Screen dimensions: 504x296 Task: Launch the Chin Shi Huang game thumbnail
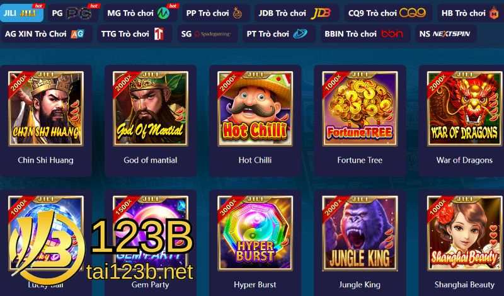pyautogui.click(x=45, y=108)
